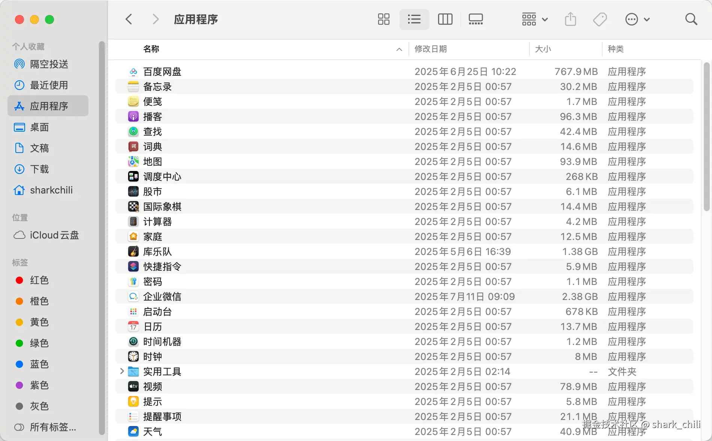Select the 快捷指令 app icon
712x441 pixels.
[x=133, y=267]
